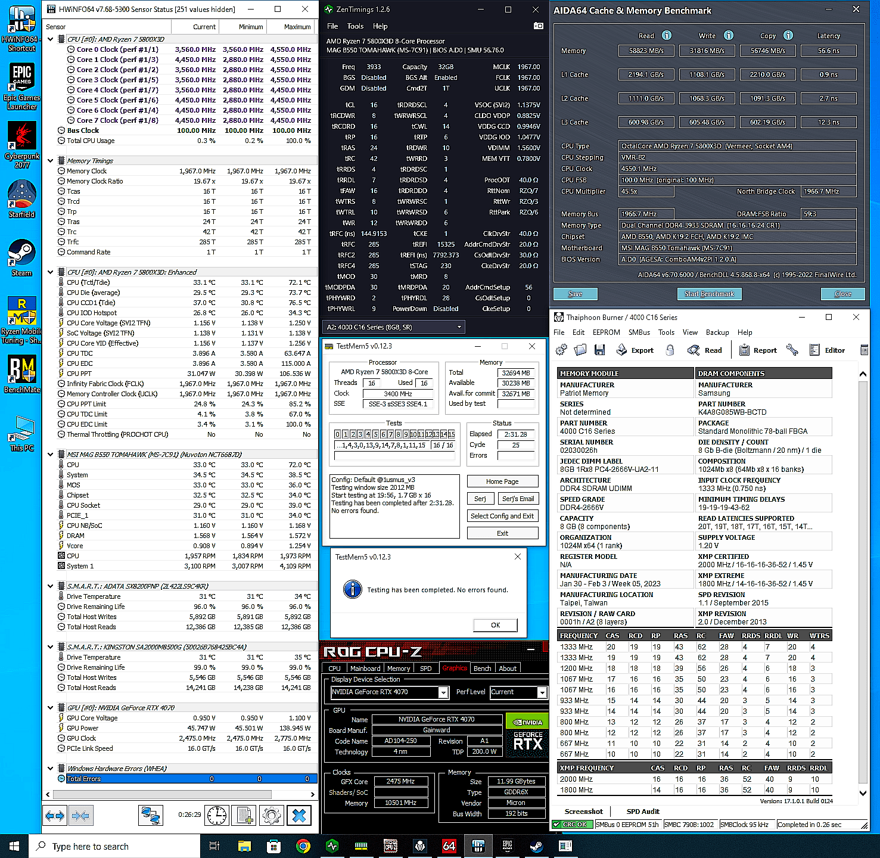880x858 pixels.
Task: Open Thaiphoon Burner gears settings icon
Action: [x=561, y=350]
